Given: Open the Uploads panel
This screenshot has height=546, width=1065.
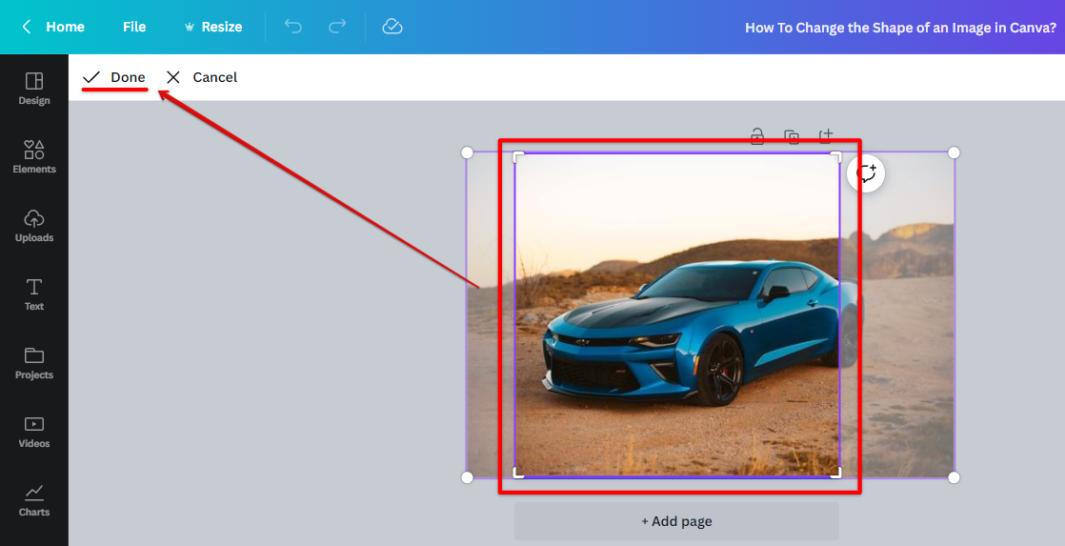Looking at the screenshot, I should (34, 226).
